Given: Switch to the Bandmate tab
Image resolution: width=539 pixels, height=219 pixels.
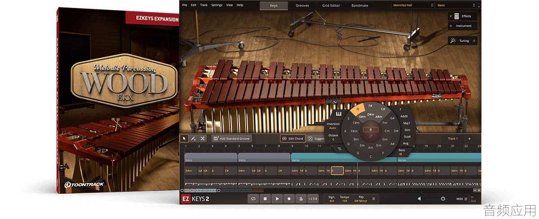Looking at the screenshot, I should click(360, 5).
